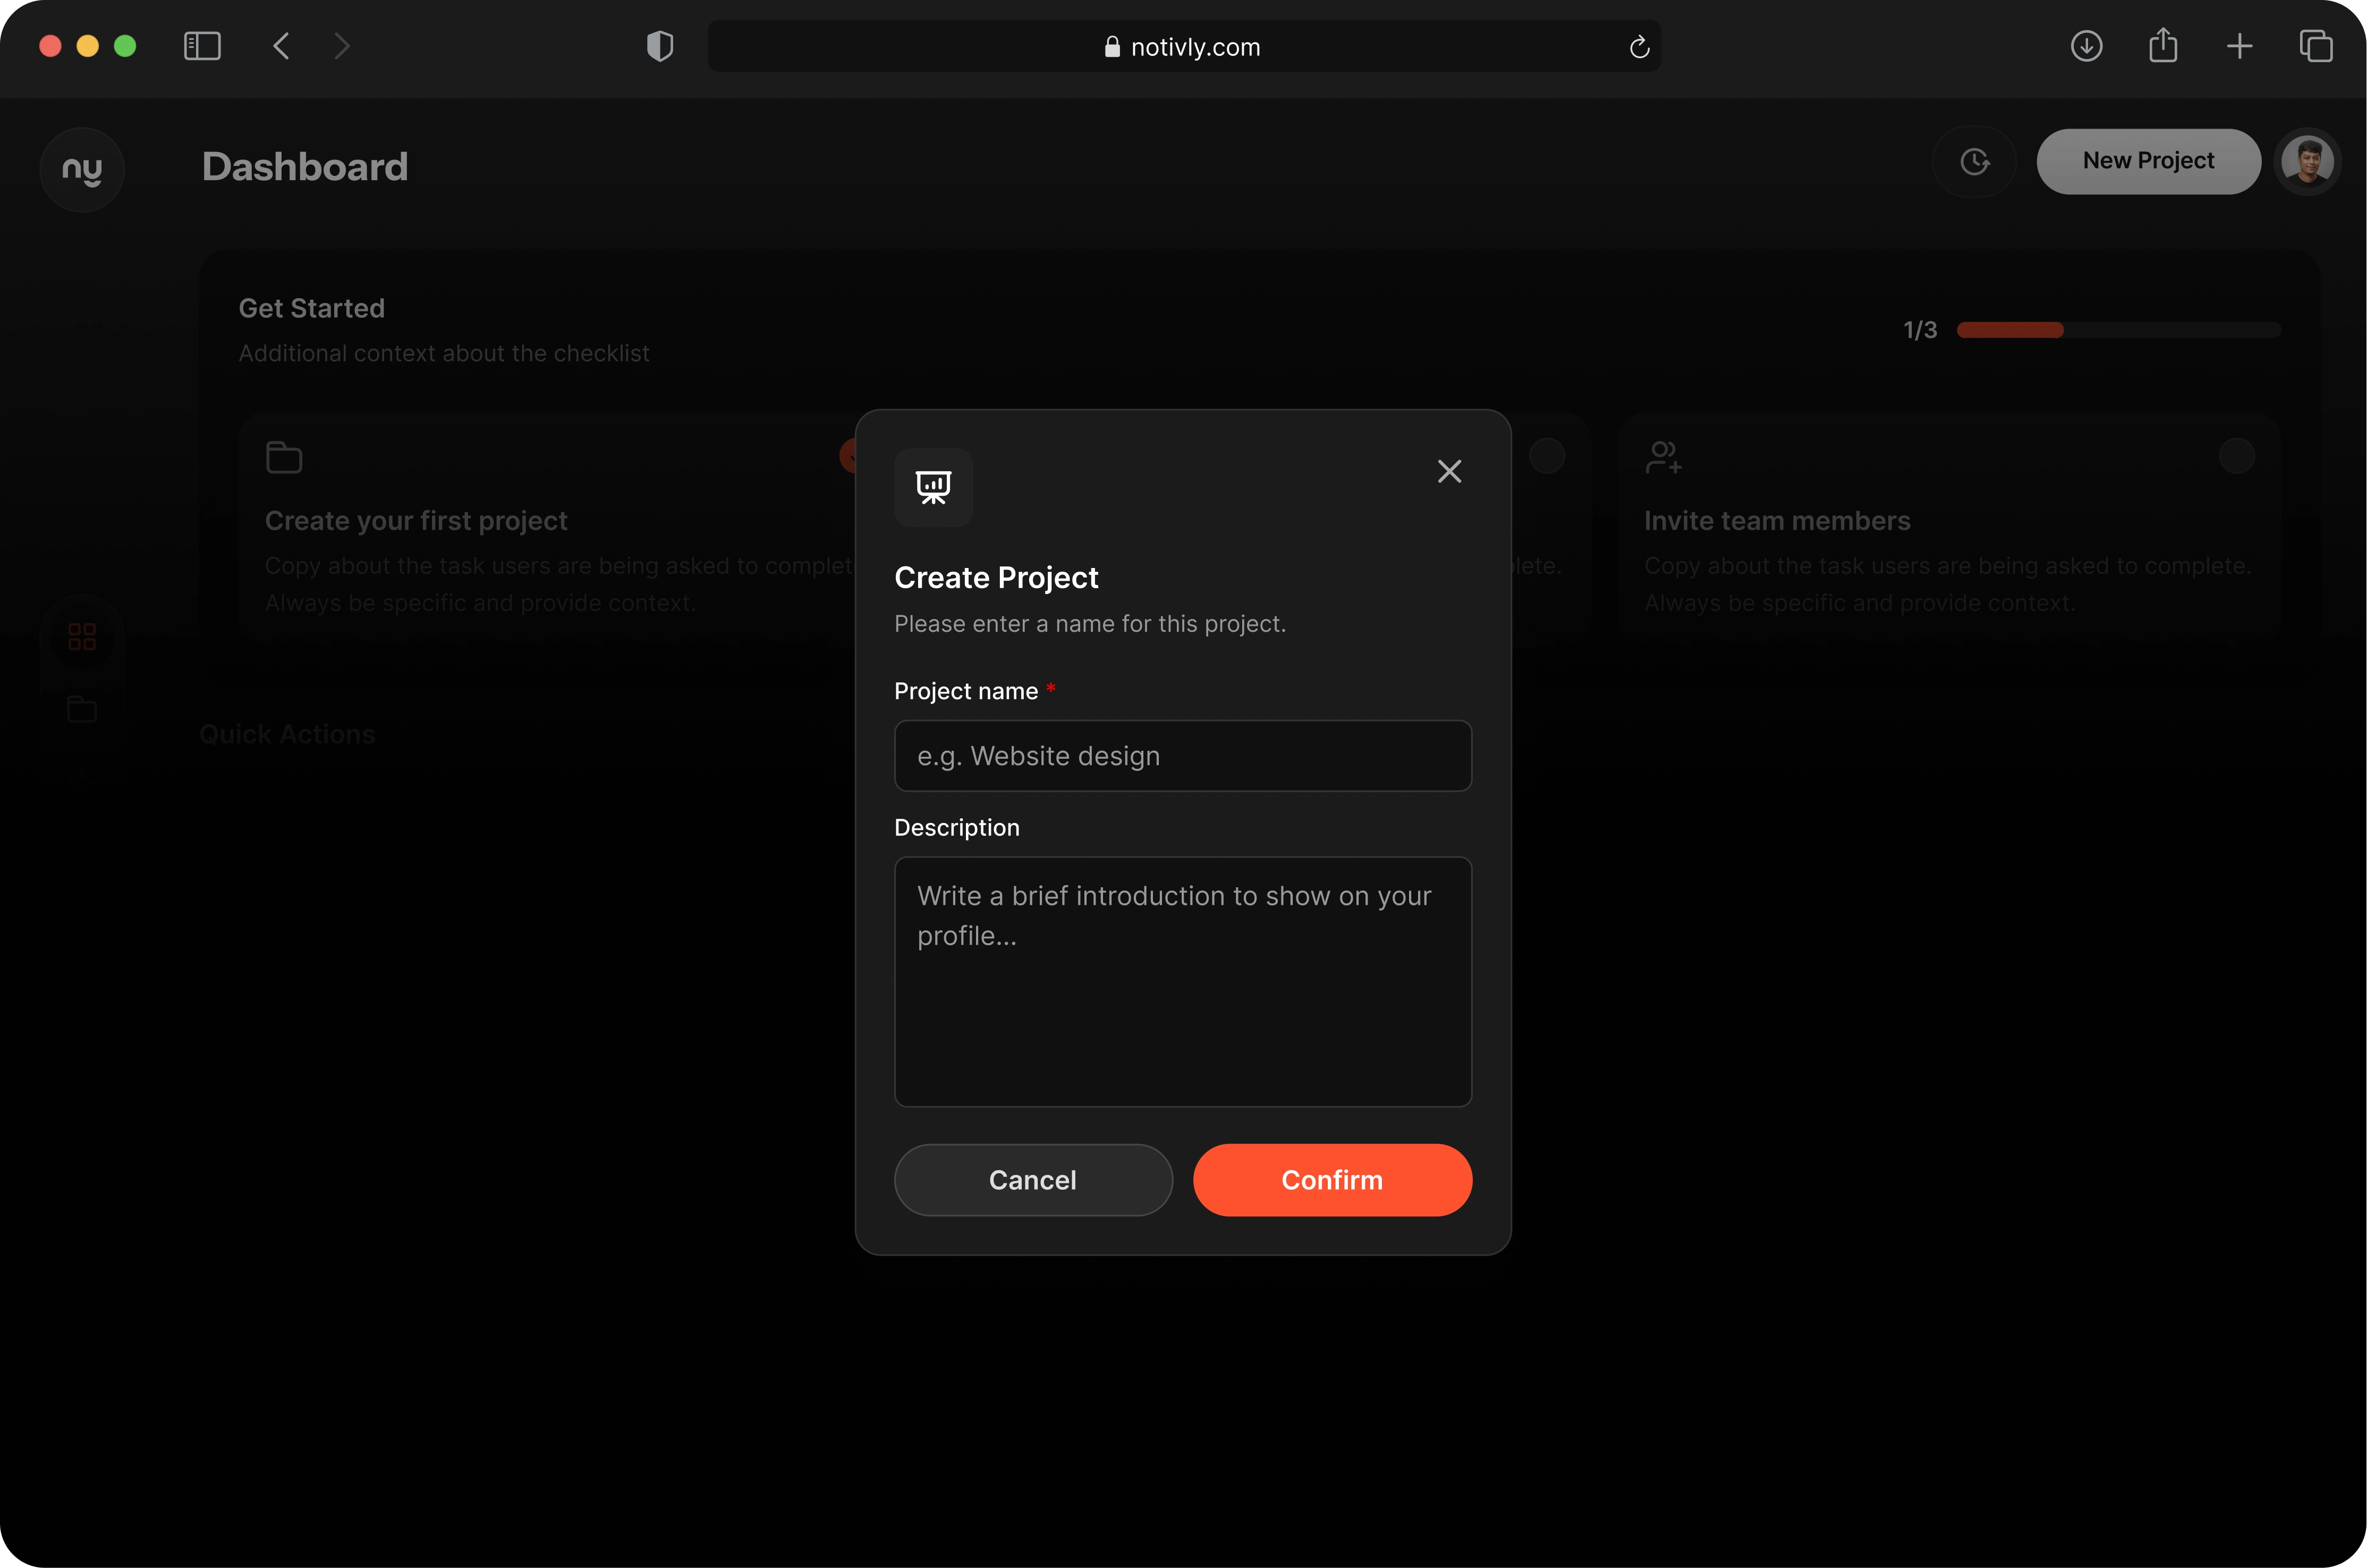Image resolution: width=2367 pixels, height=1568 pixels.
Task: Click the privacy shield icon
Action: pos(659,46)
